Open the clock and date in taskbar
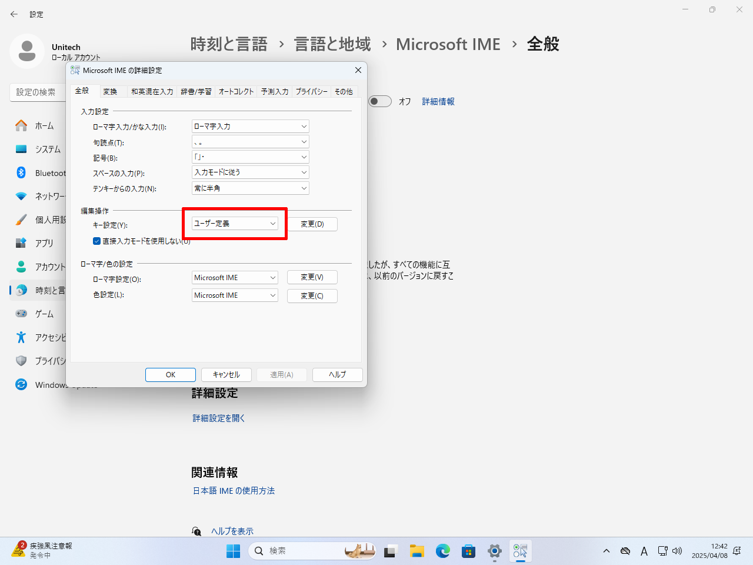Screen dimensions: 753x565 (x=709, y=551)
